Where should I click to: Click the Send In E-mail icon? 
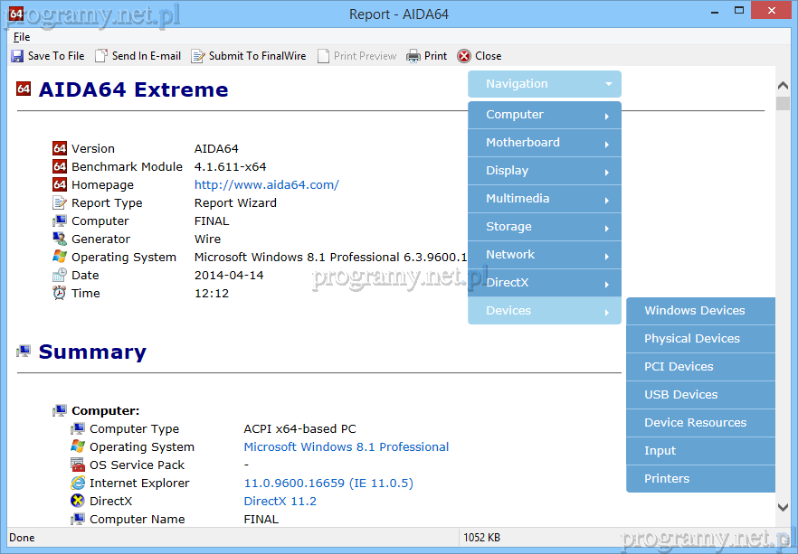[x=101, y=56]
